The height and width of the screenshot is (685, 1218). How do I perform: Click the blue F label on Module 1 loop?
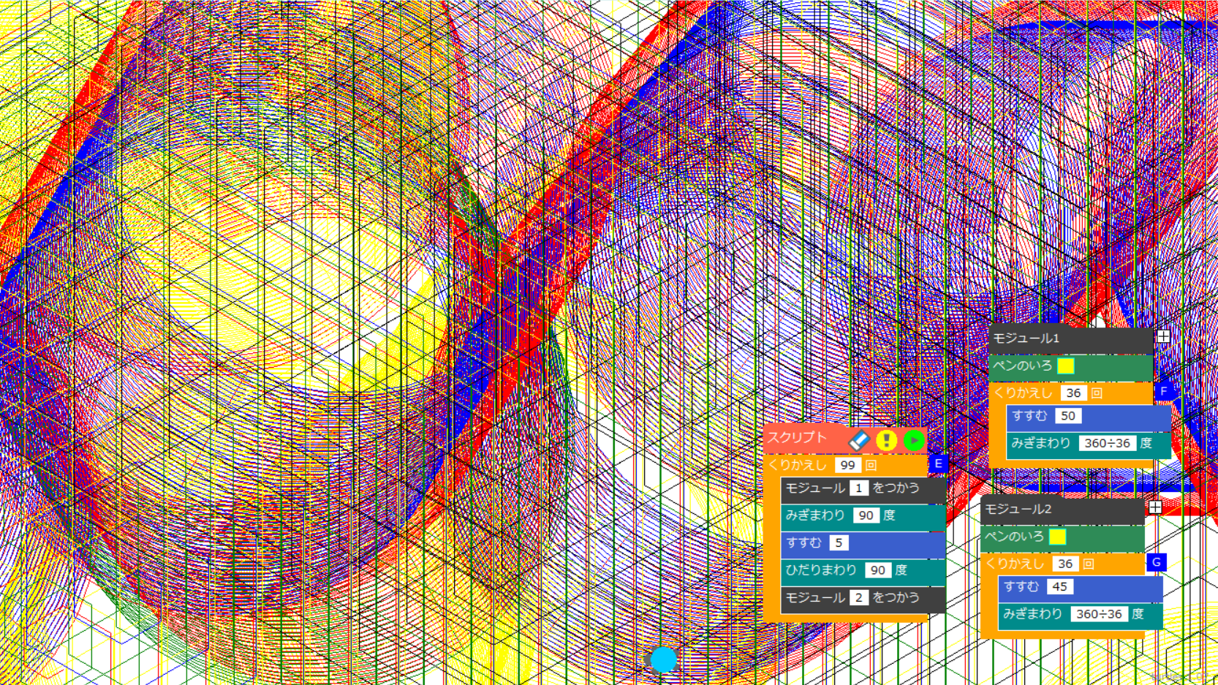pyautogui.click(x=1163, y=391)
